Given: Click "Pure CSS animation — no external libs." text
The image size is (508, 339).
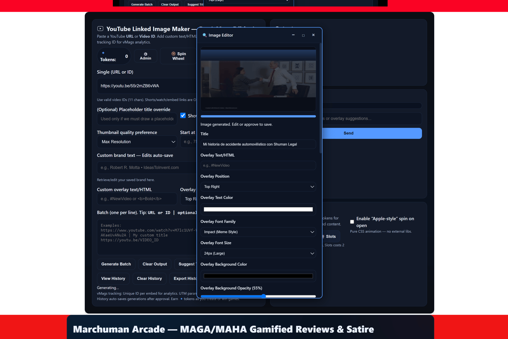Looking at the screenshot, I should 381,232.
